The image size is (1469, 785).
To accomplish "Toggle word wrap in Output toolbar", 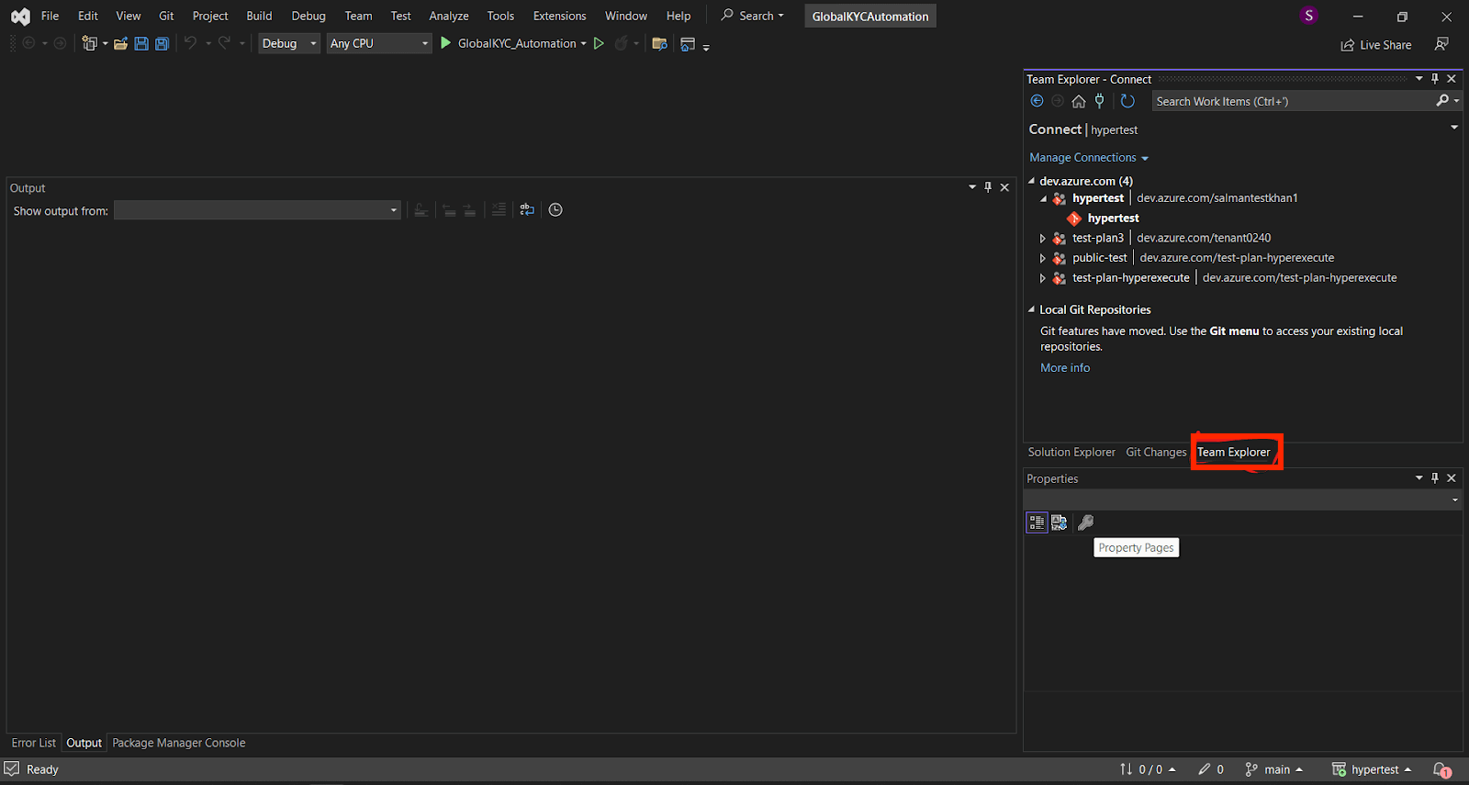I will (527, 210).
